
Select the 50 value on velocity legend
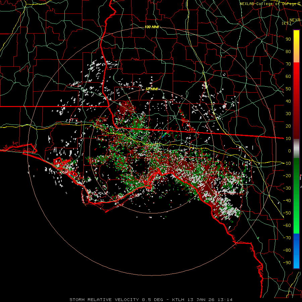(288, 89)
